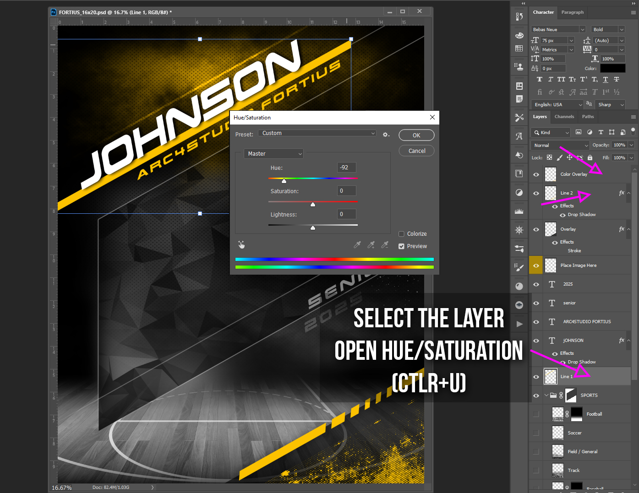
Task: Open the Navigator wheel panel icon
Action: 519,230
